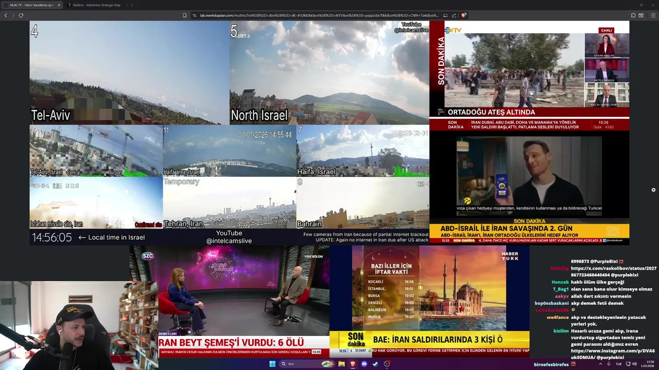Viewport: 659px width, 370px height.
Task: Click T_Bag1 username in chat
Action: (560, 289)
